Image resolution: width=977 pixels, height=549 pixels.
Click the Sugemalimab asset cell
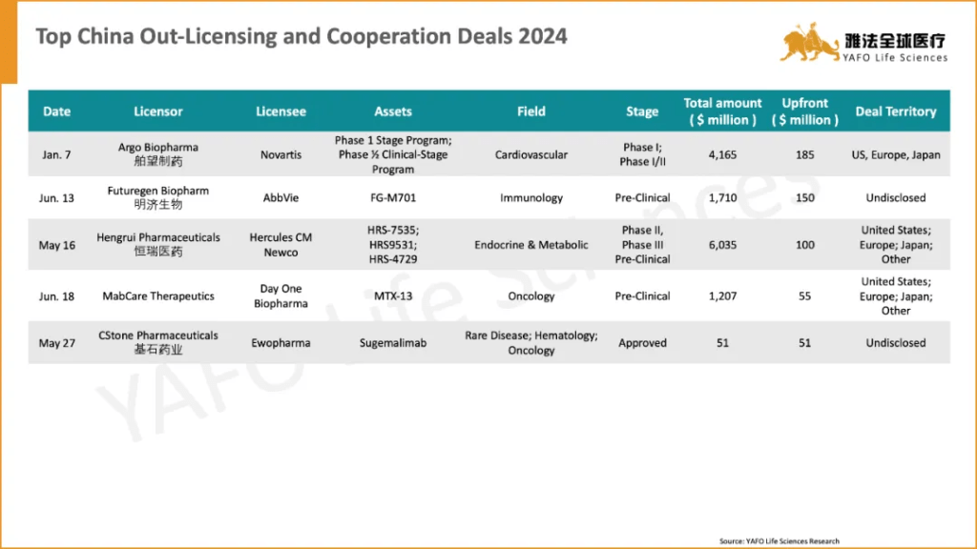393,343
